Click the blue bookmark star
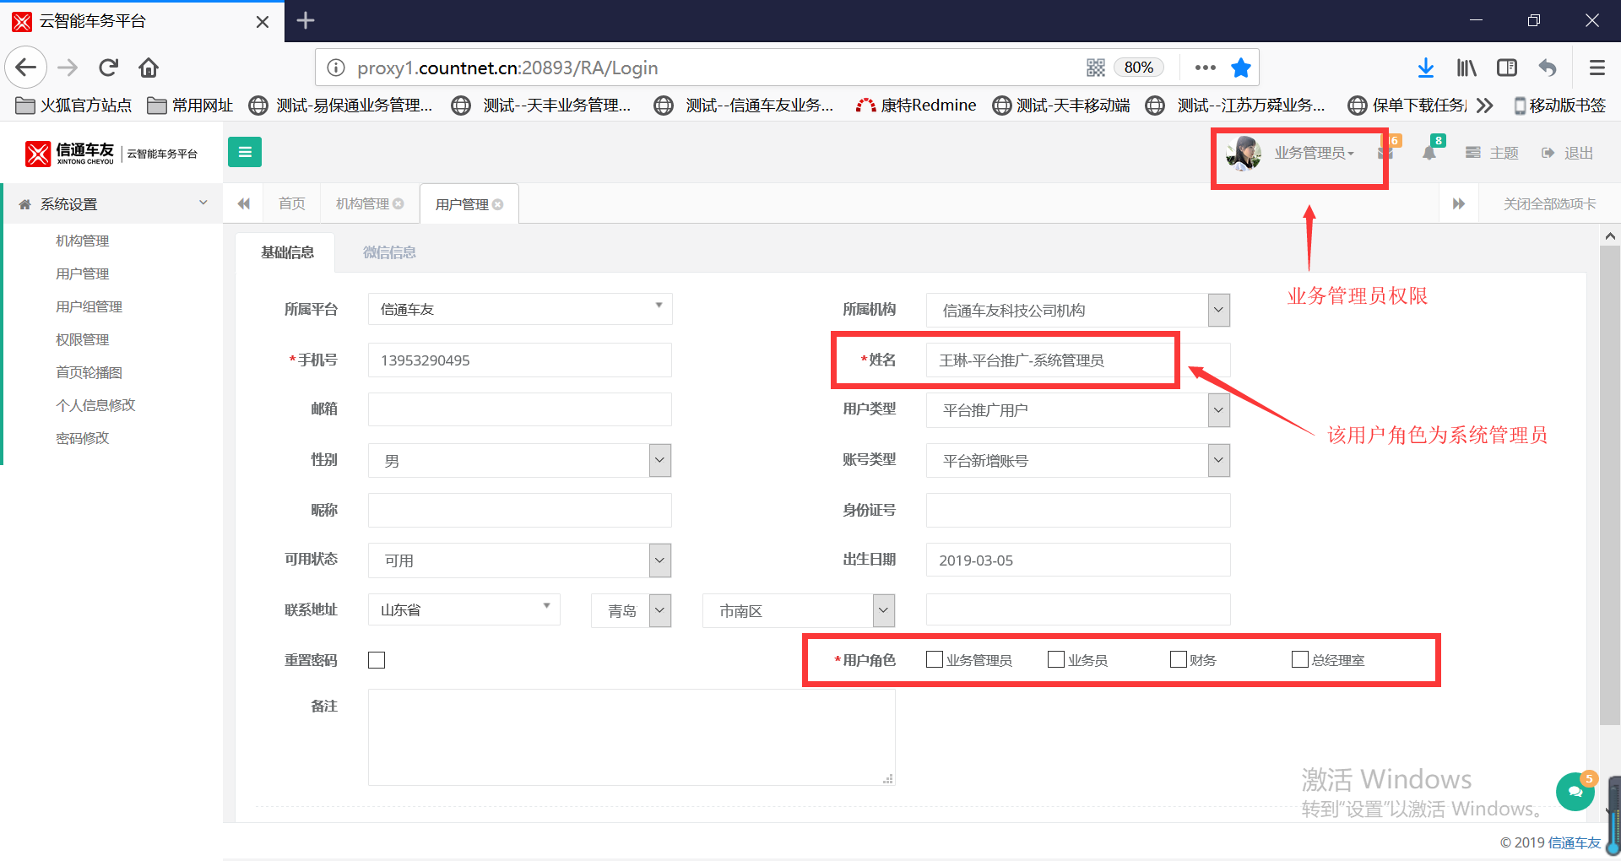 1241,68
